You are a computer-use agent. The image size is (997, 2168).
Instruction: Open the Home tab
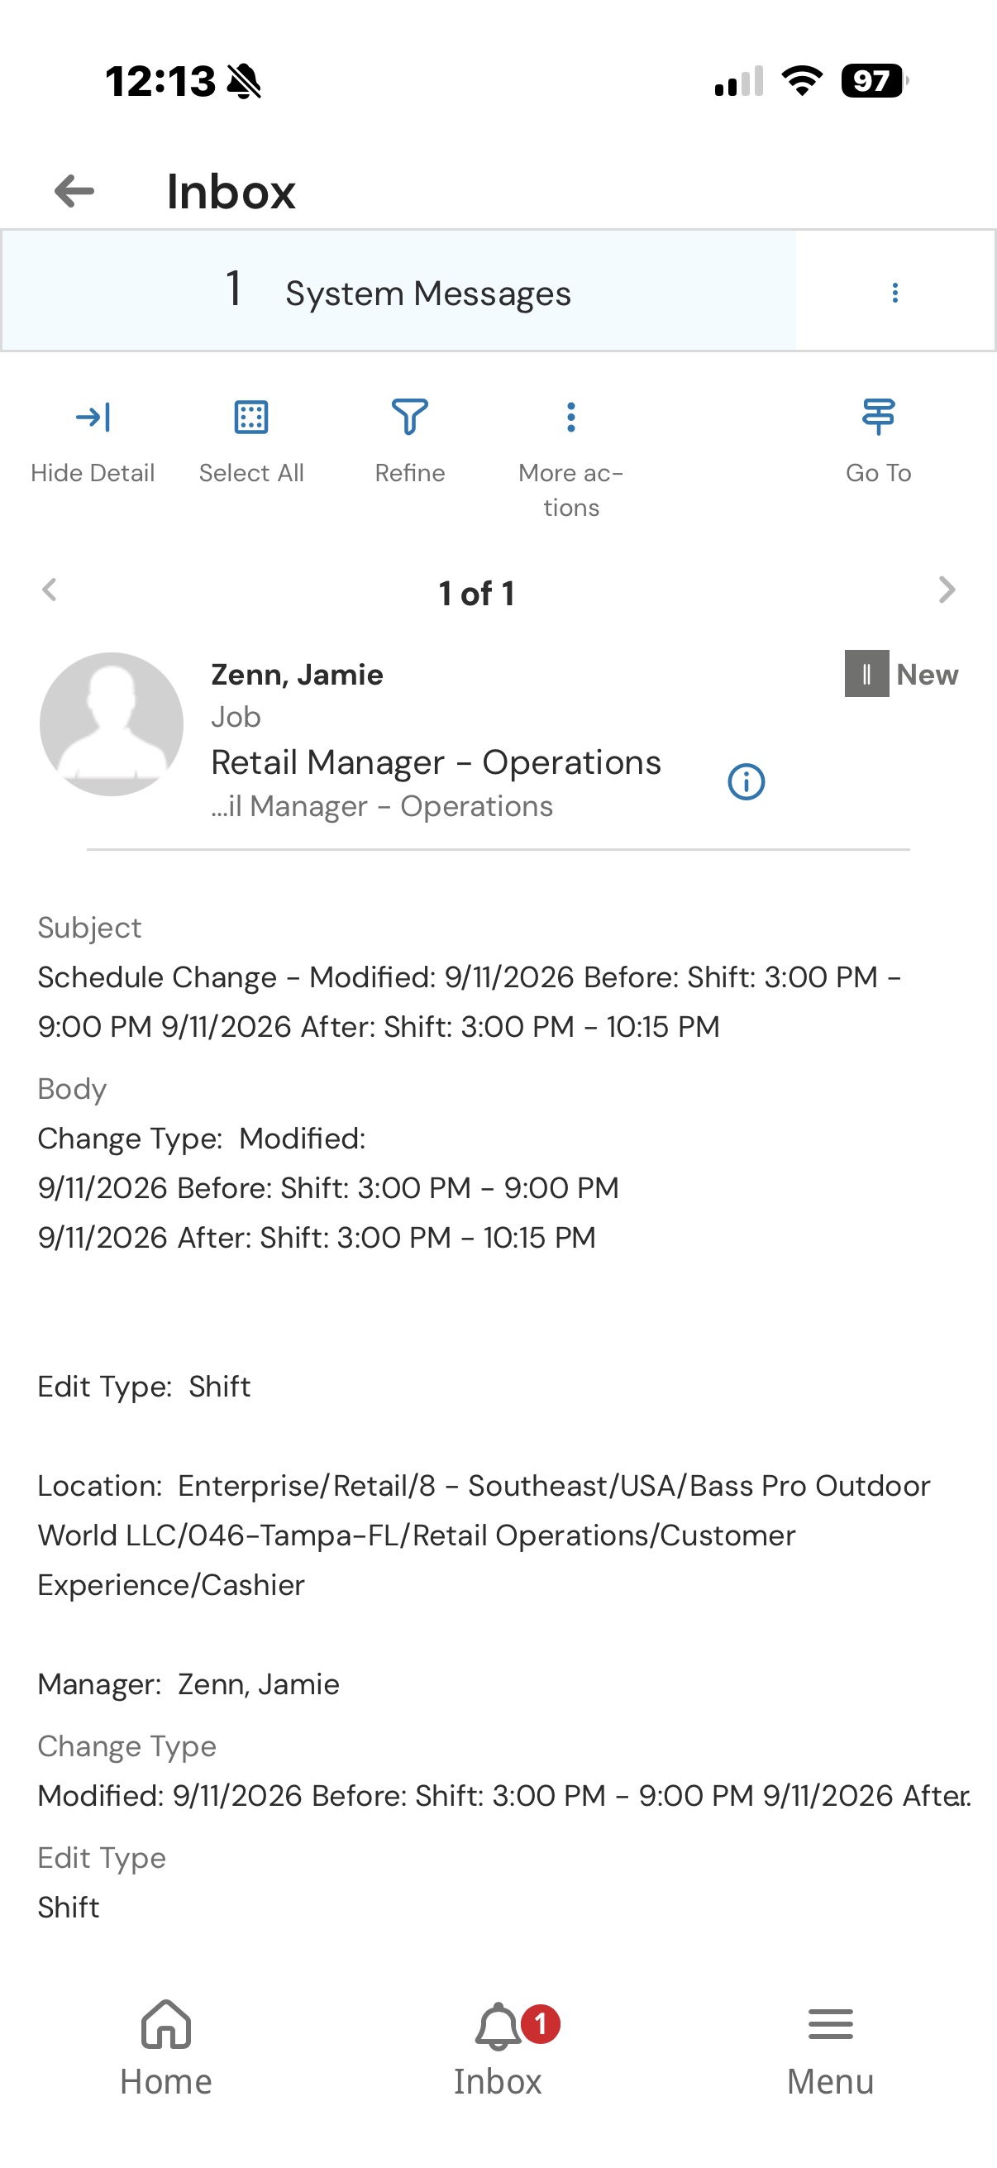(x=165, y=2047)
